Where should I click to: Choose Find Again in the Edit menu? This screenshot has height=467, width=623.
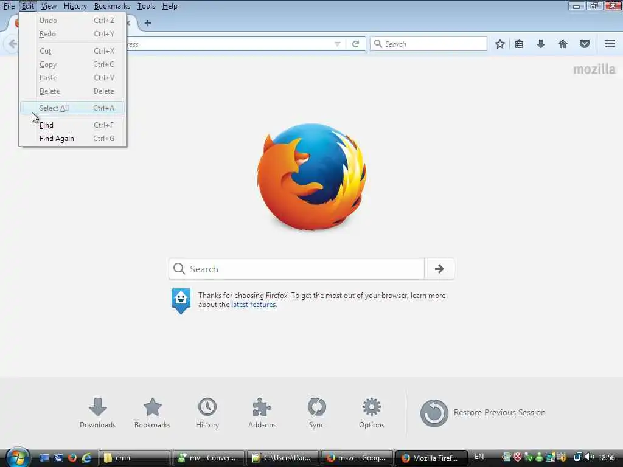point(72,139)
